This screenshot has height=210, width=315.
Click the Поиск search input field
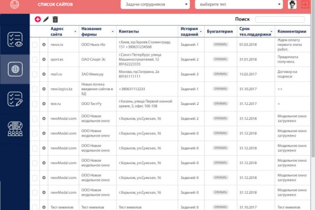[x=280, y=19]
